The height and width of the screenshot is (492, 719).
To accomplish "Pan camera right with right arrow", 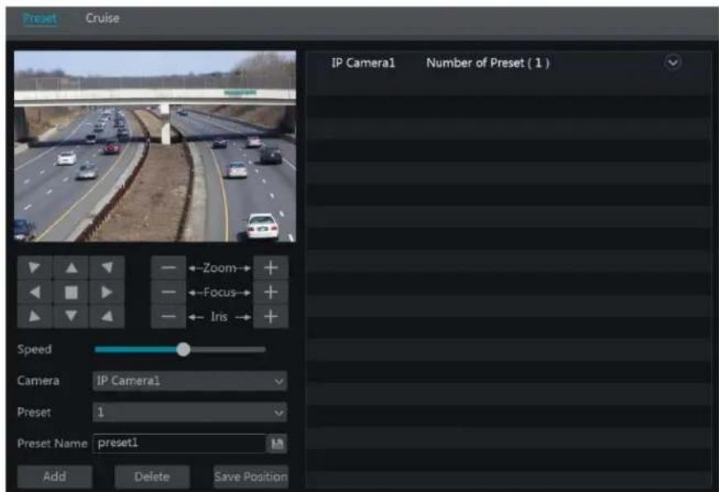I will [106, 292].
